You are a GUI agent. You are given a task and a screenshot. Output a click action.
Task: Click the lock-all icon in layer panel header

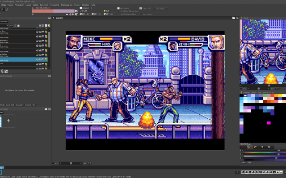[40, 26]
